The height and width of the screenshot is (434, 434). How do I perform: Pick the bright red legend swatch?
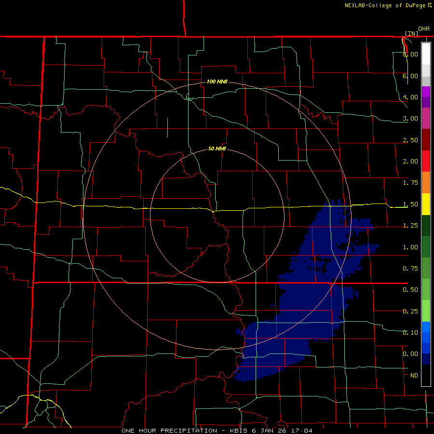[x=426, y=161]
